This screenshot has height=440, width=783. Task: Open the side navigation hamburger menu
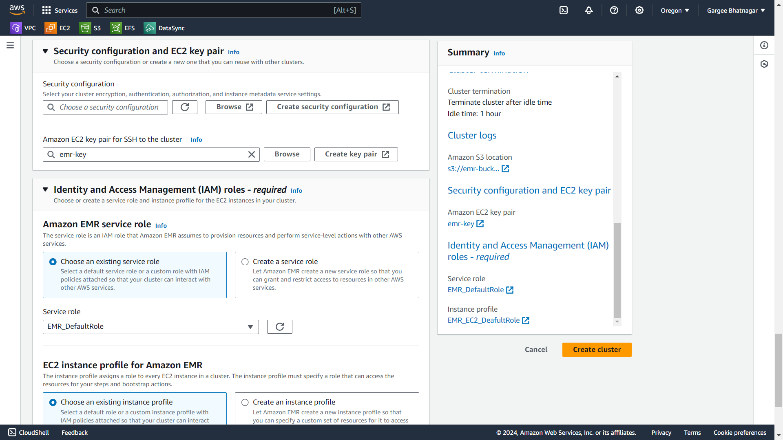10,45
